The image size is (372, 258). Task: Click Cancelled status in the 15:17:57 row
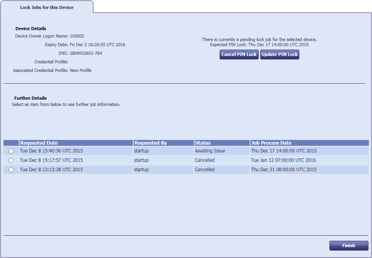[205, 160]
